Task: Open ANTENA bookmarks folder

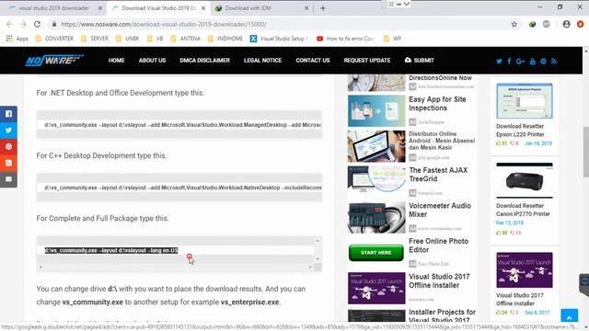Action: pos(186,39)
